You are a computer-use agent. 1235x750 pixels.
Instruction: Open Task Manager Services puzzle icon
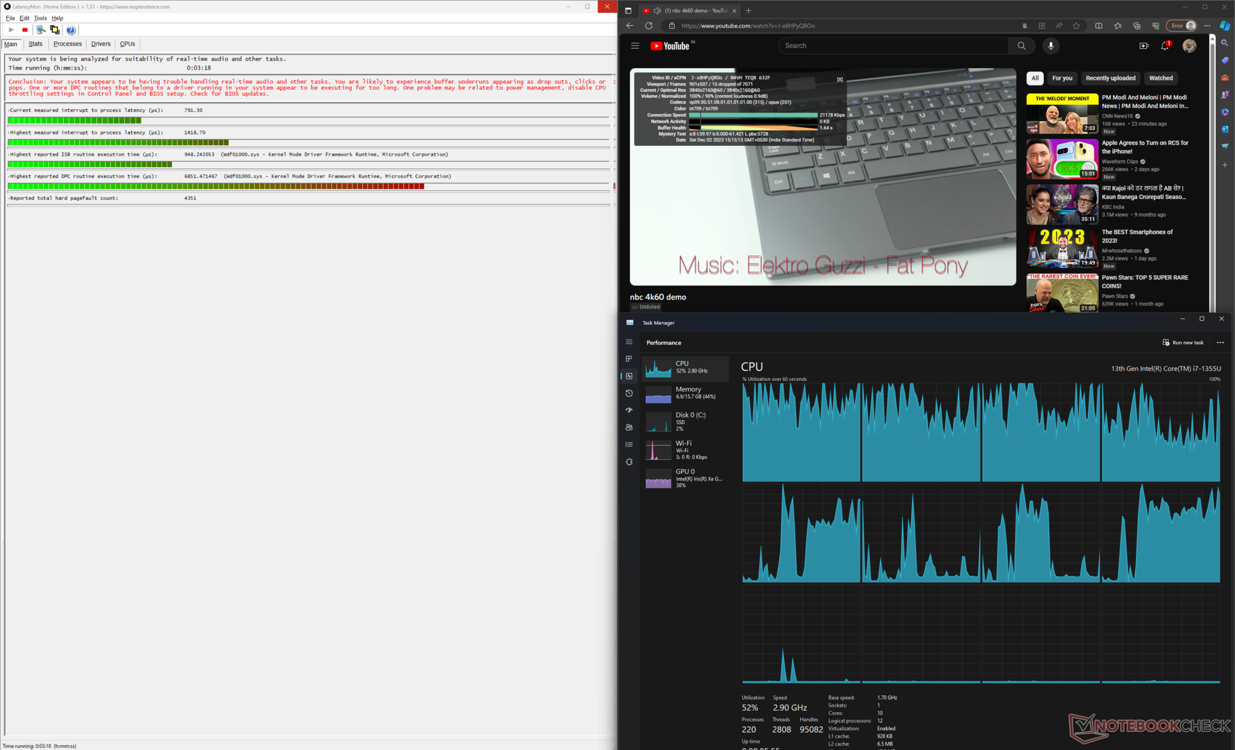tap(629, 462)
